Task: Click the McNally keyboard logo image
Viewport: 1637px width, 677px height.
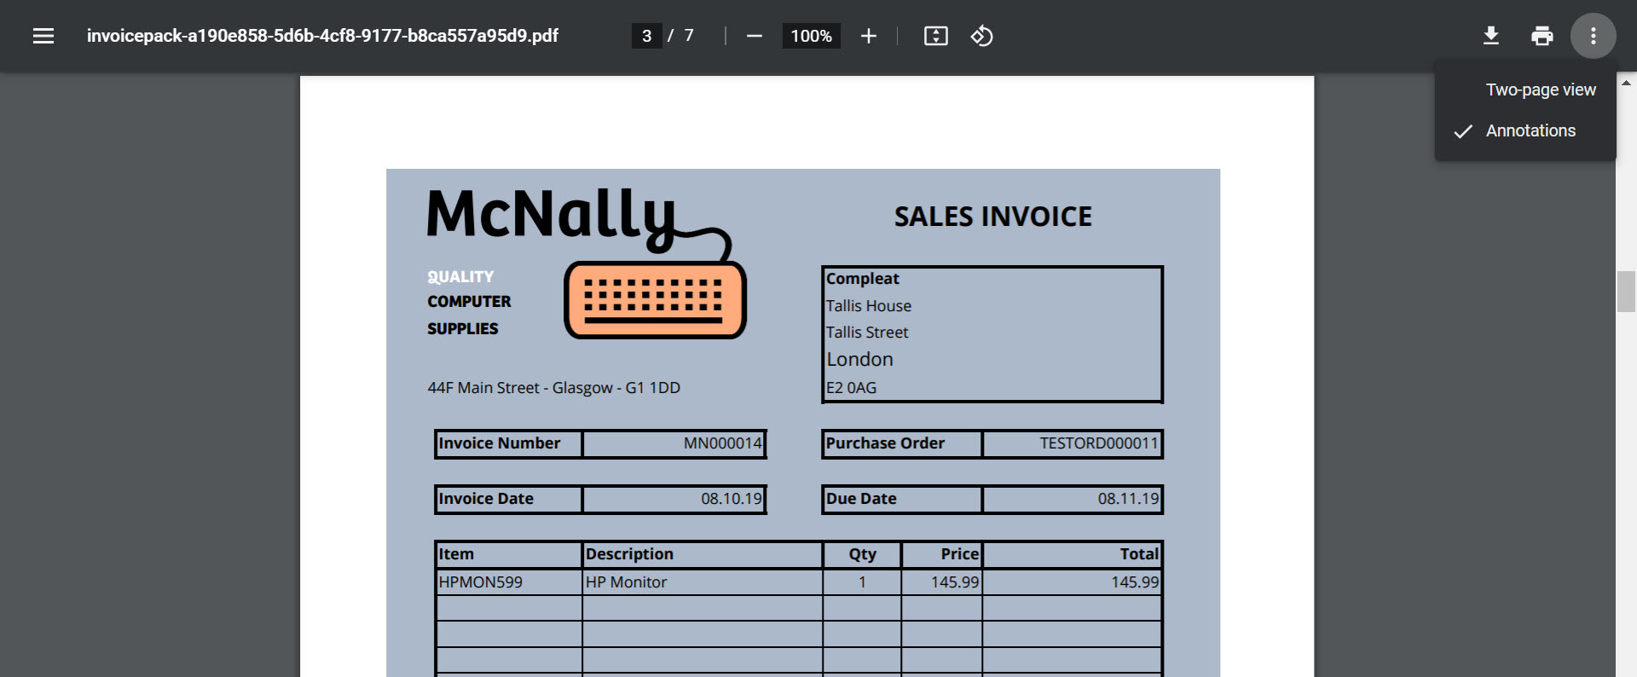Action: (x=655, y=299)
